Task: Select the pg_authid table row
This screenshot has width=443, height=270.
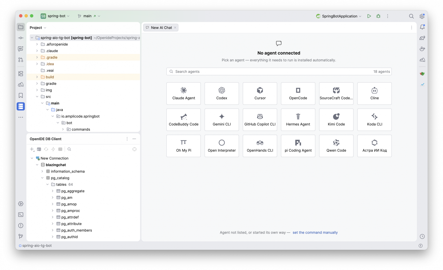Action: (69, 237)
